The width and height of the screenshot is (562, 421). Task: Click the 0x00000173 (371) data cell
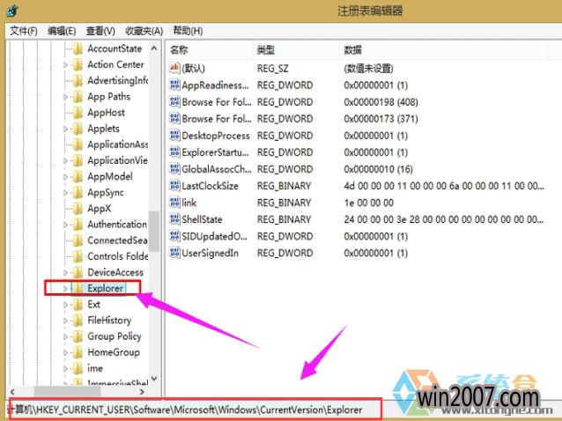(381, 119)
